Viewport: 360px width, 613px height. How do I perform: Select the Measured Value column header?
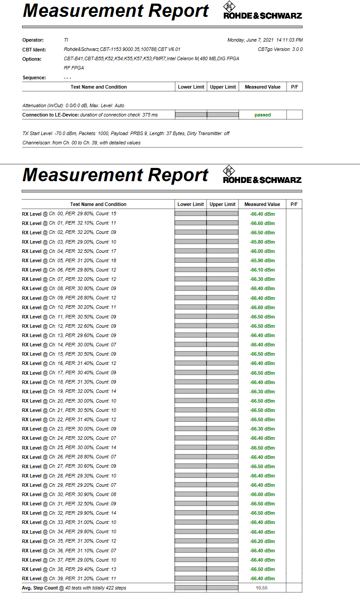(262, 204)
